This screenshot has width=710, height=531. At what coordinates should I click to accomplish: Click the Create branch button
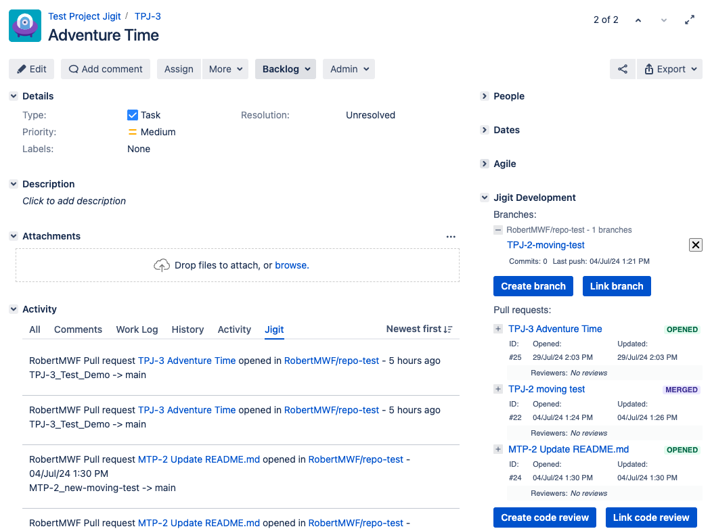[533, 286]
